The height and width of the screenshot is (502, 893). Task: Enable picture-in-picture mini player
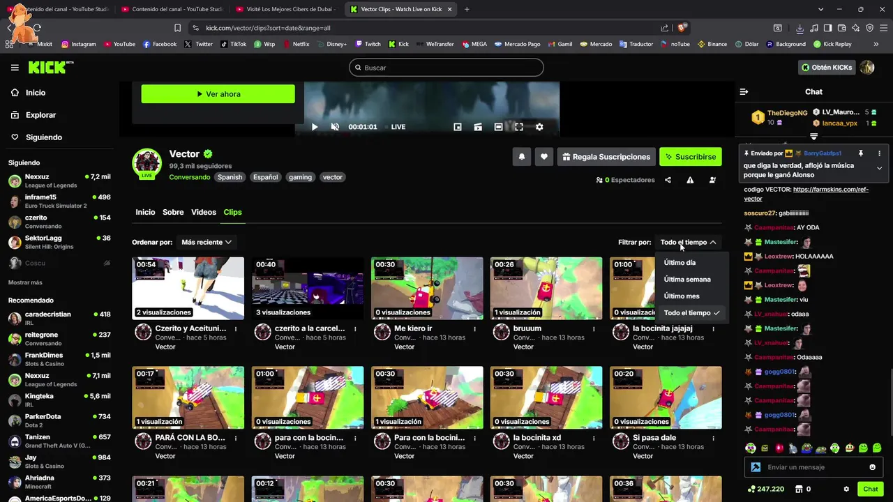[458, 127]
